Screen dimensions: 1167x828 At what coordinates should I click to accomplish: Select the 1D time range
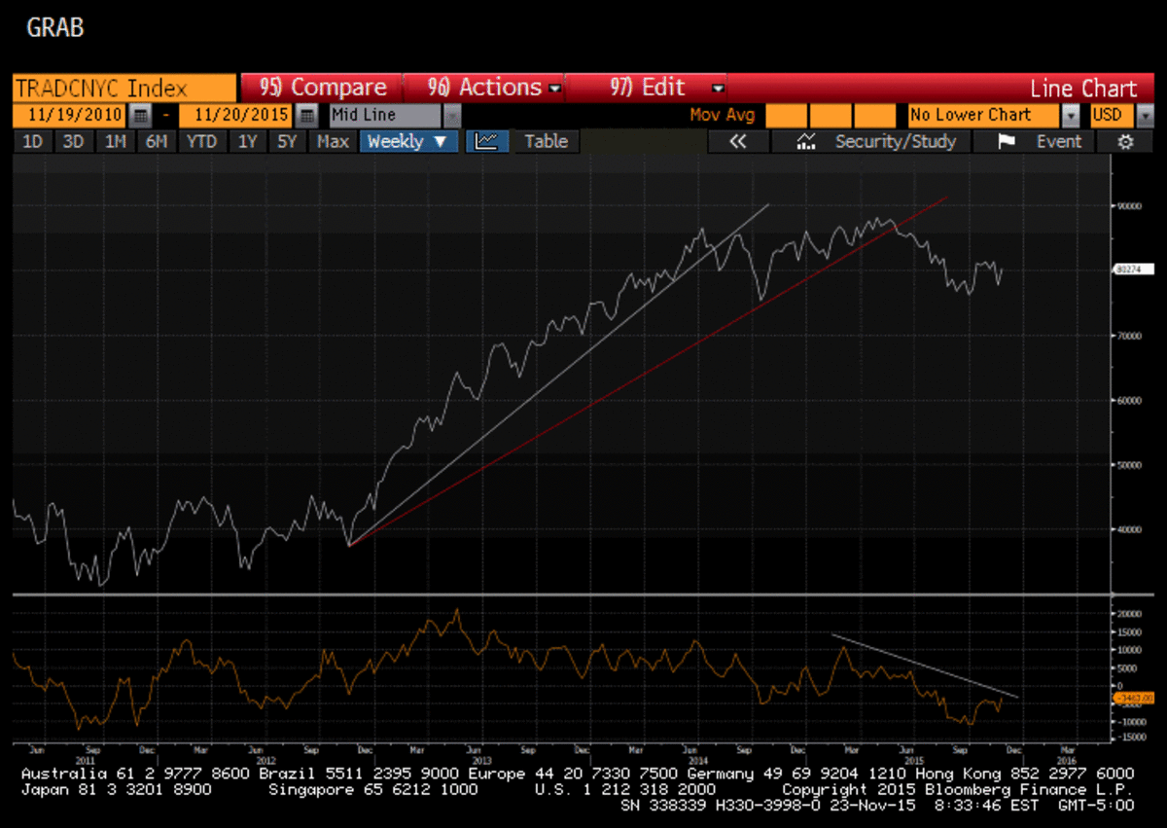click(x=32, y=141)
